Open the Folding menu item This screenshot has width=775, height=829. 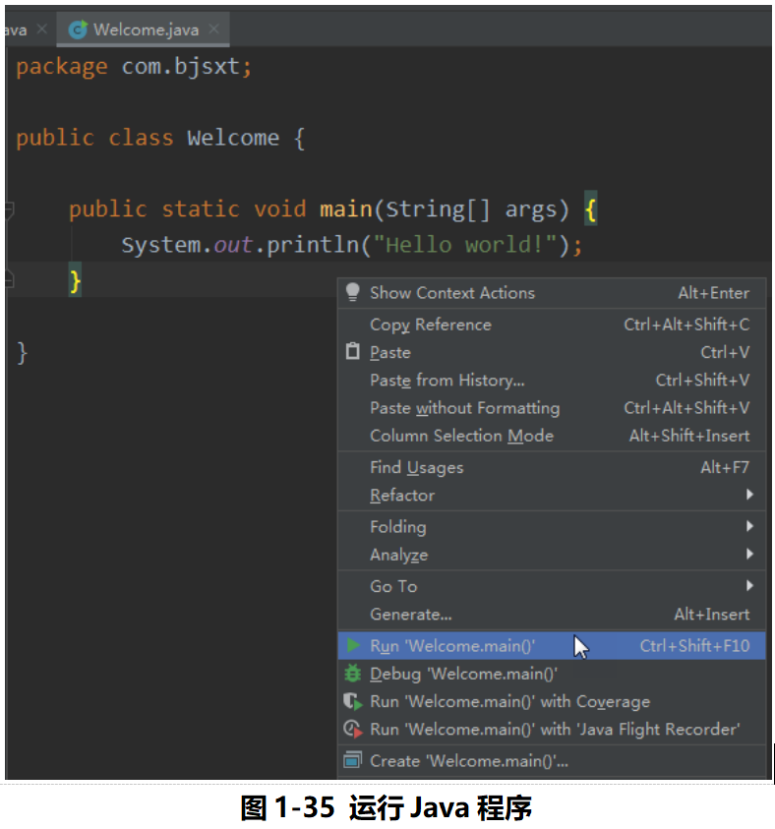552,526
